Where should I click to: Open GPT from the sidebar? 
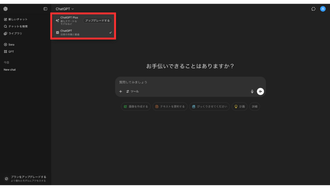pos(9,52)
